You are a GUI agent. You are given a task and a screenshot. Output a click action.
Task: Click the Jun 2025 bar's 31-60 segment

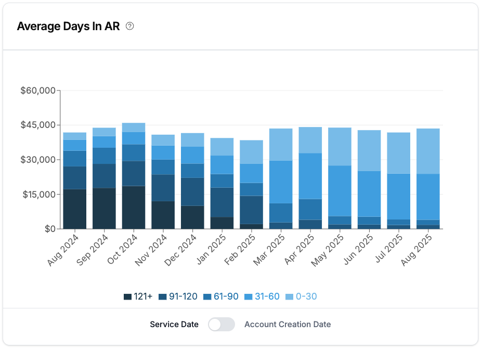(x=369, y=193)
